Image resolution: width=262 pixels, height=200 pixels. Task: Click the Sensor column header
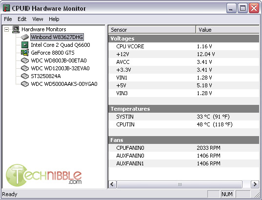coord(152,30)
